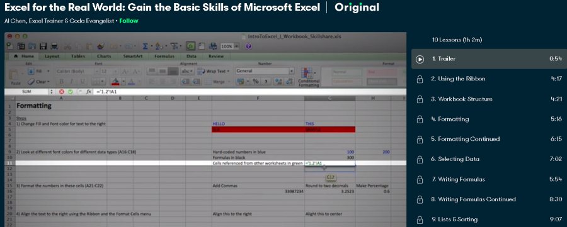The image size is (567, 227).
Task: Open lesson 8 Writing Formulas Continued
Action: pyautogui.click(x=489, y=199)
